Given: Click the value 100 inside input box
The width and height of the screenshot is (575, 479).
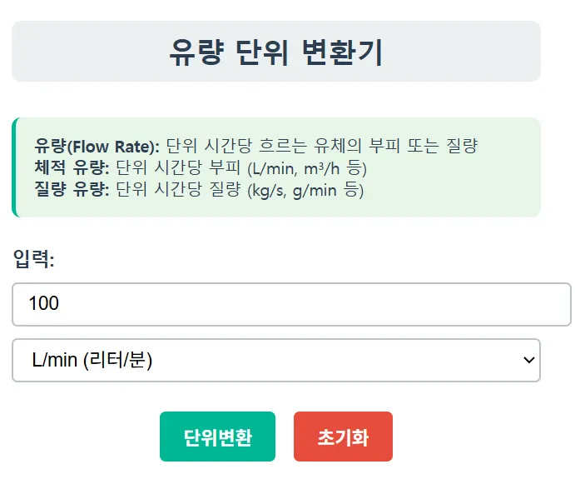Looking at the screenshot, I should tap(44, 304).
